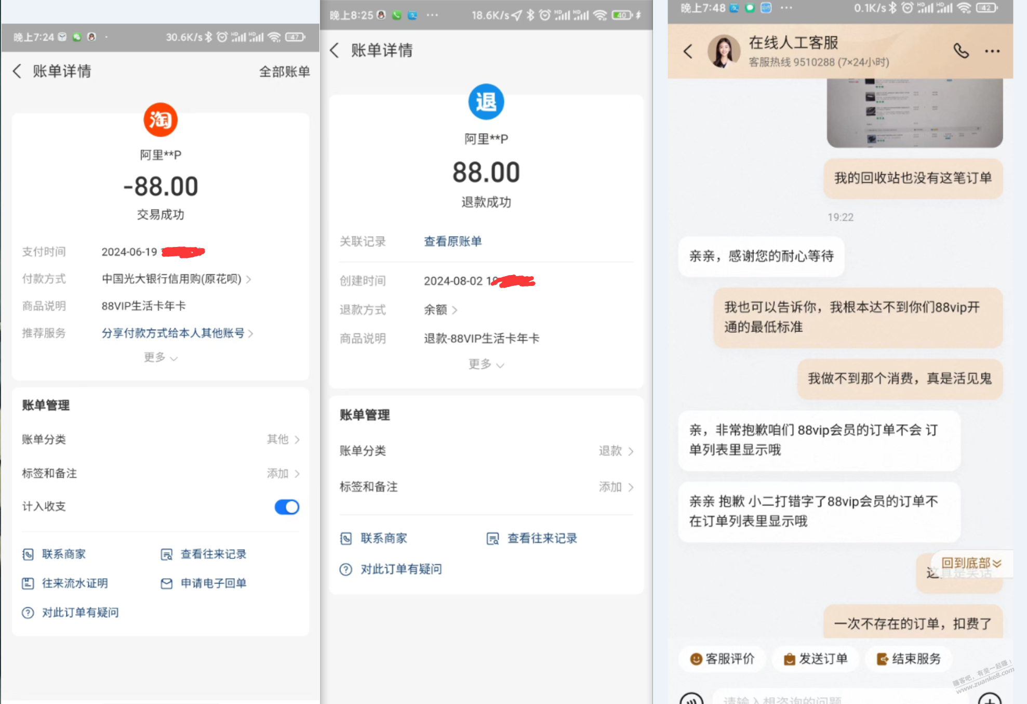
Task: Tap 客服热线 9510288 subtitle
Action: click(819, 62)
